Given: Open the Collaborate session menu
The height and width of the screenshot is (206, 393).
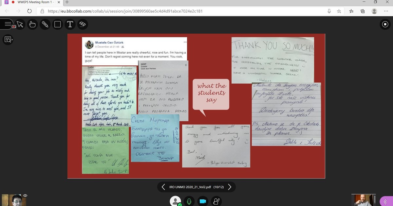Looking at the screenshot, I should click(8, 24).
